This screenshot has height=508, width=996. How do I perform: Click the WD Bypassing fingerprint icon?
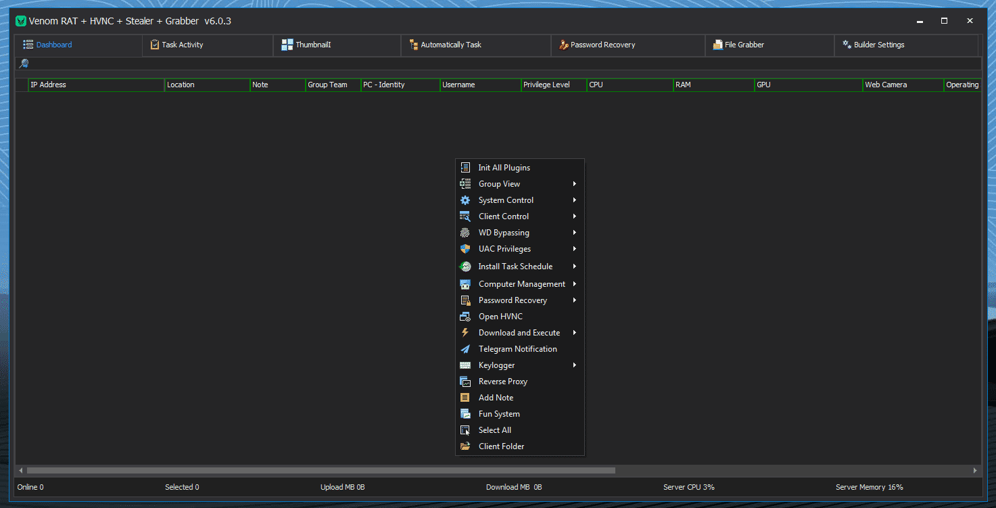[465, 233]
